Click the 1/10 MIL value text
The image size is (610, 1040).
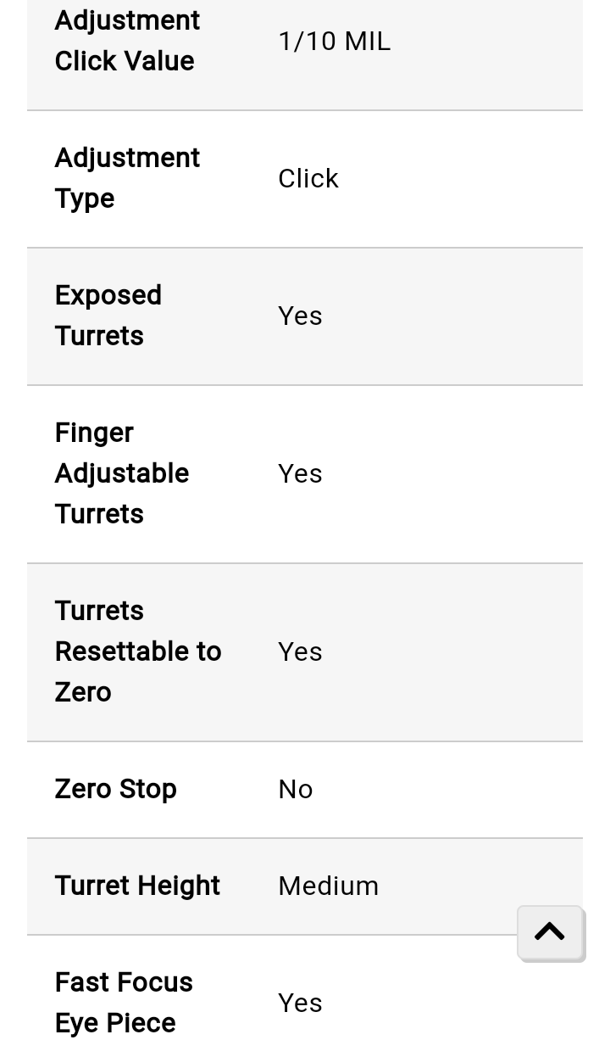coord(334,41)
